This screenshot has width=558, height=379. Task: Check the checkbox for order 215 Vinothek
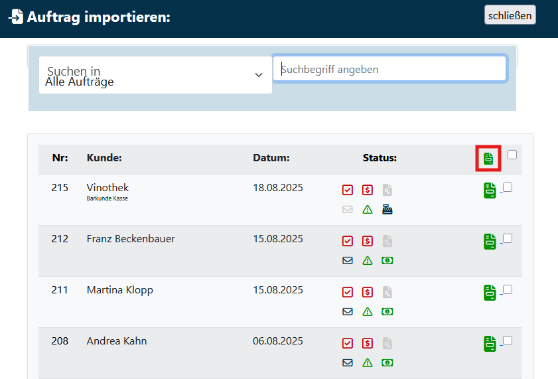pyautogui.click(x=508, y=187)
